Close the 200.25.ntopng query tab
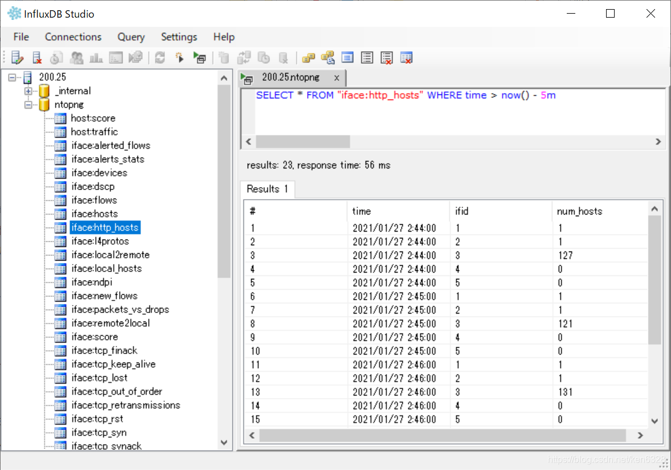The height and width of the screenshot is (470, 671). 337,78
